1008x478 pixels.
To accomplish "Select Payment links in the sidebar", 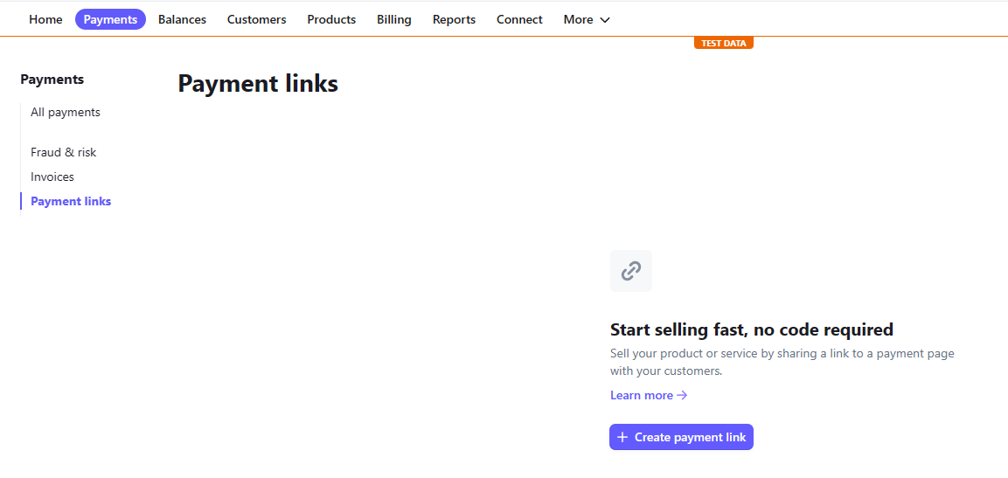I will tap(71, 202).
